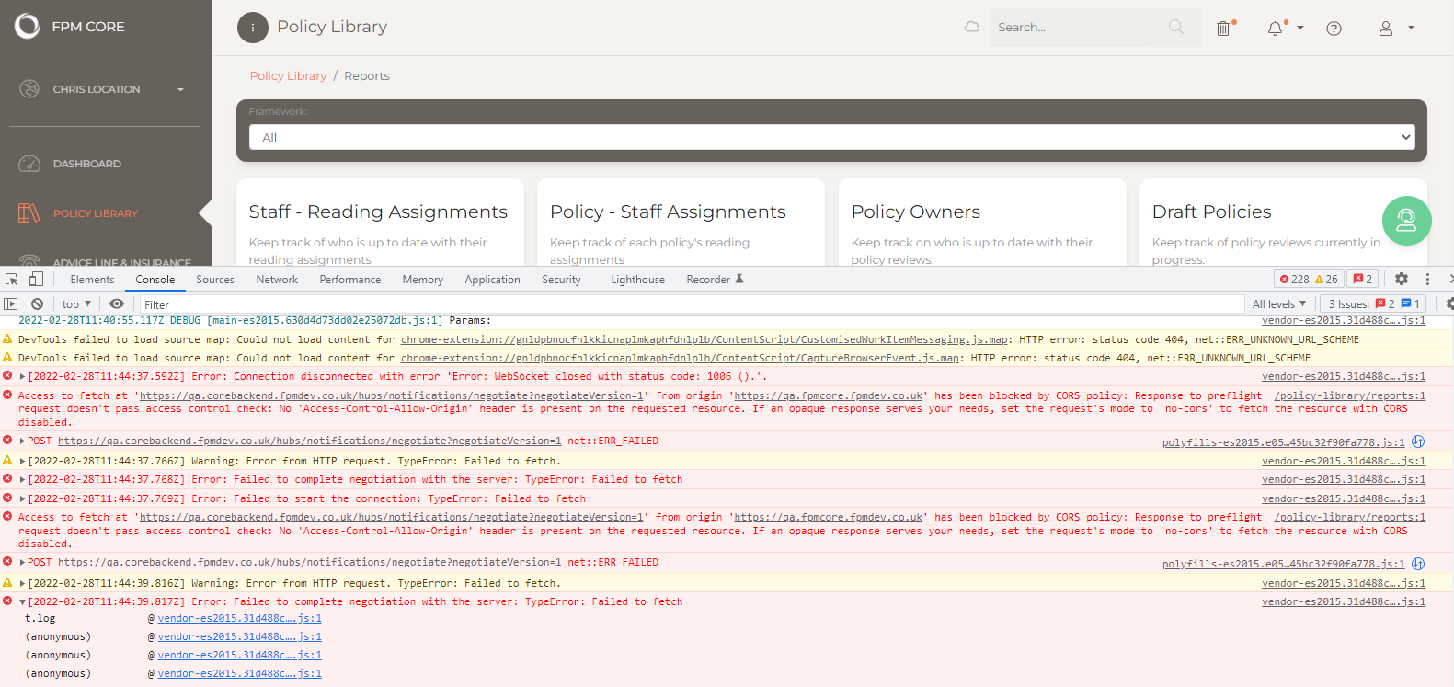Collapse the 11:44:39.817Z error stack trace
Viewport: 1454px width, 687px height.
pos(22,601)
